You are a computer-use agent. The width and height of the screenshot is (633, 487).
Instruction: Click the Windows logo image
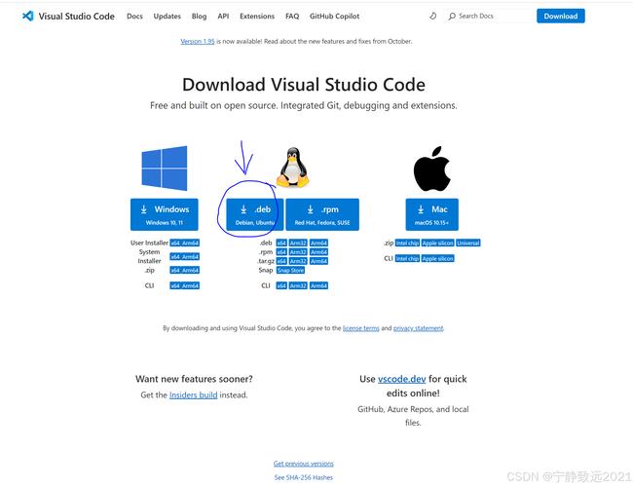tap(165, 168)
